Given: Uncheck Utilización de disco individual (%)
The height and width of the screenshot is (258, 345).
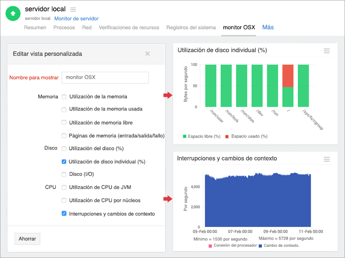Looking at the screenshot, I should tap(64, 162).
